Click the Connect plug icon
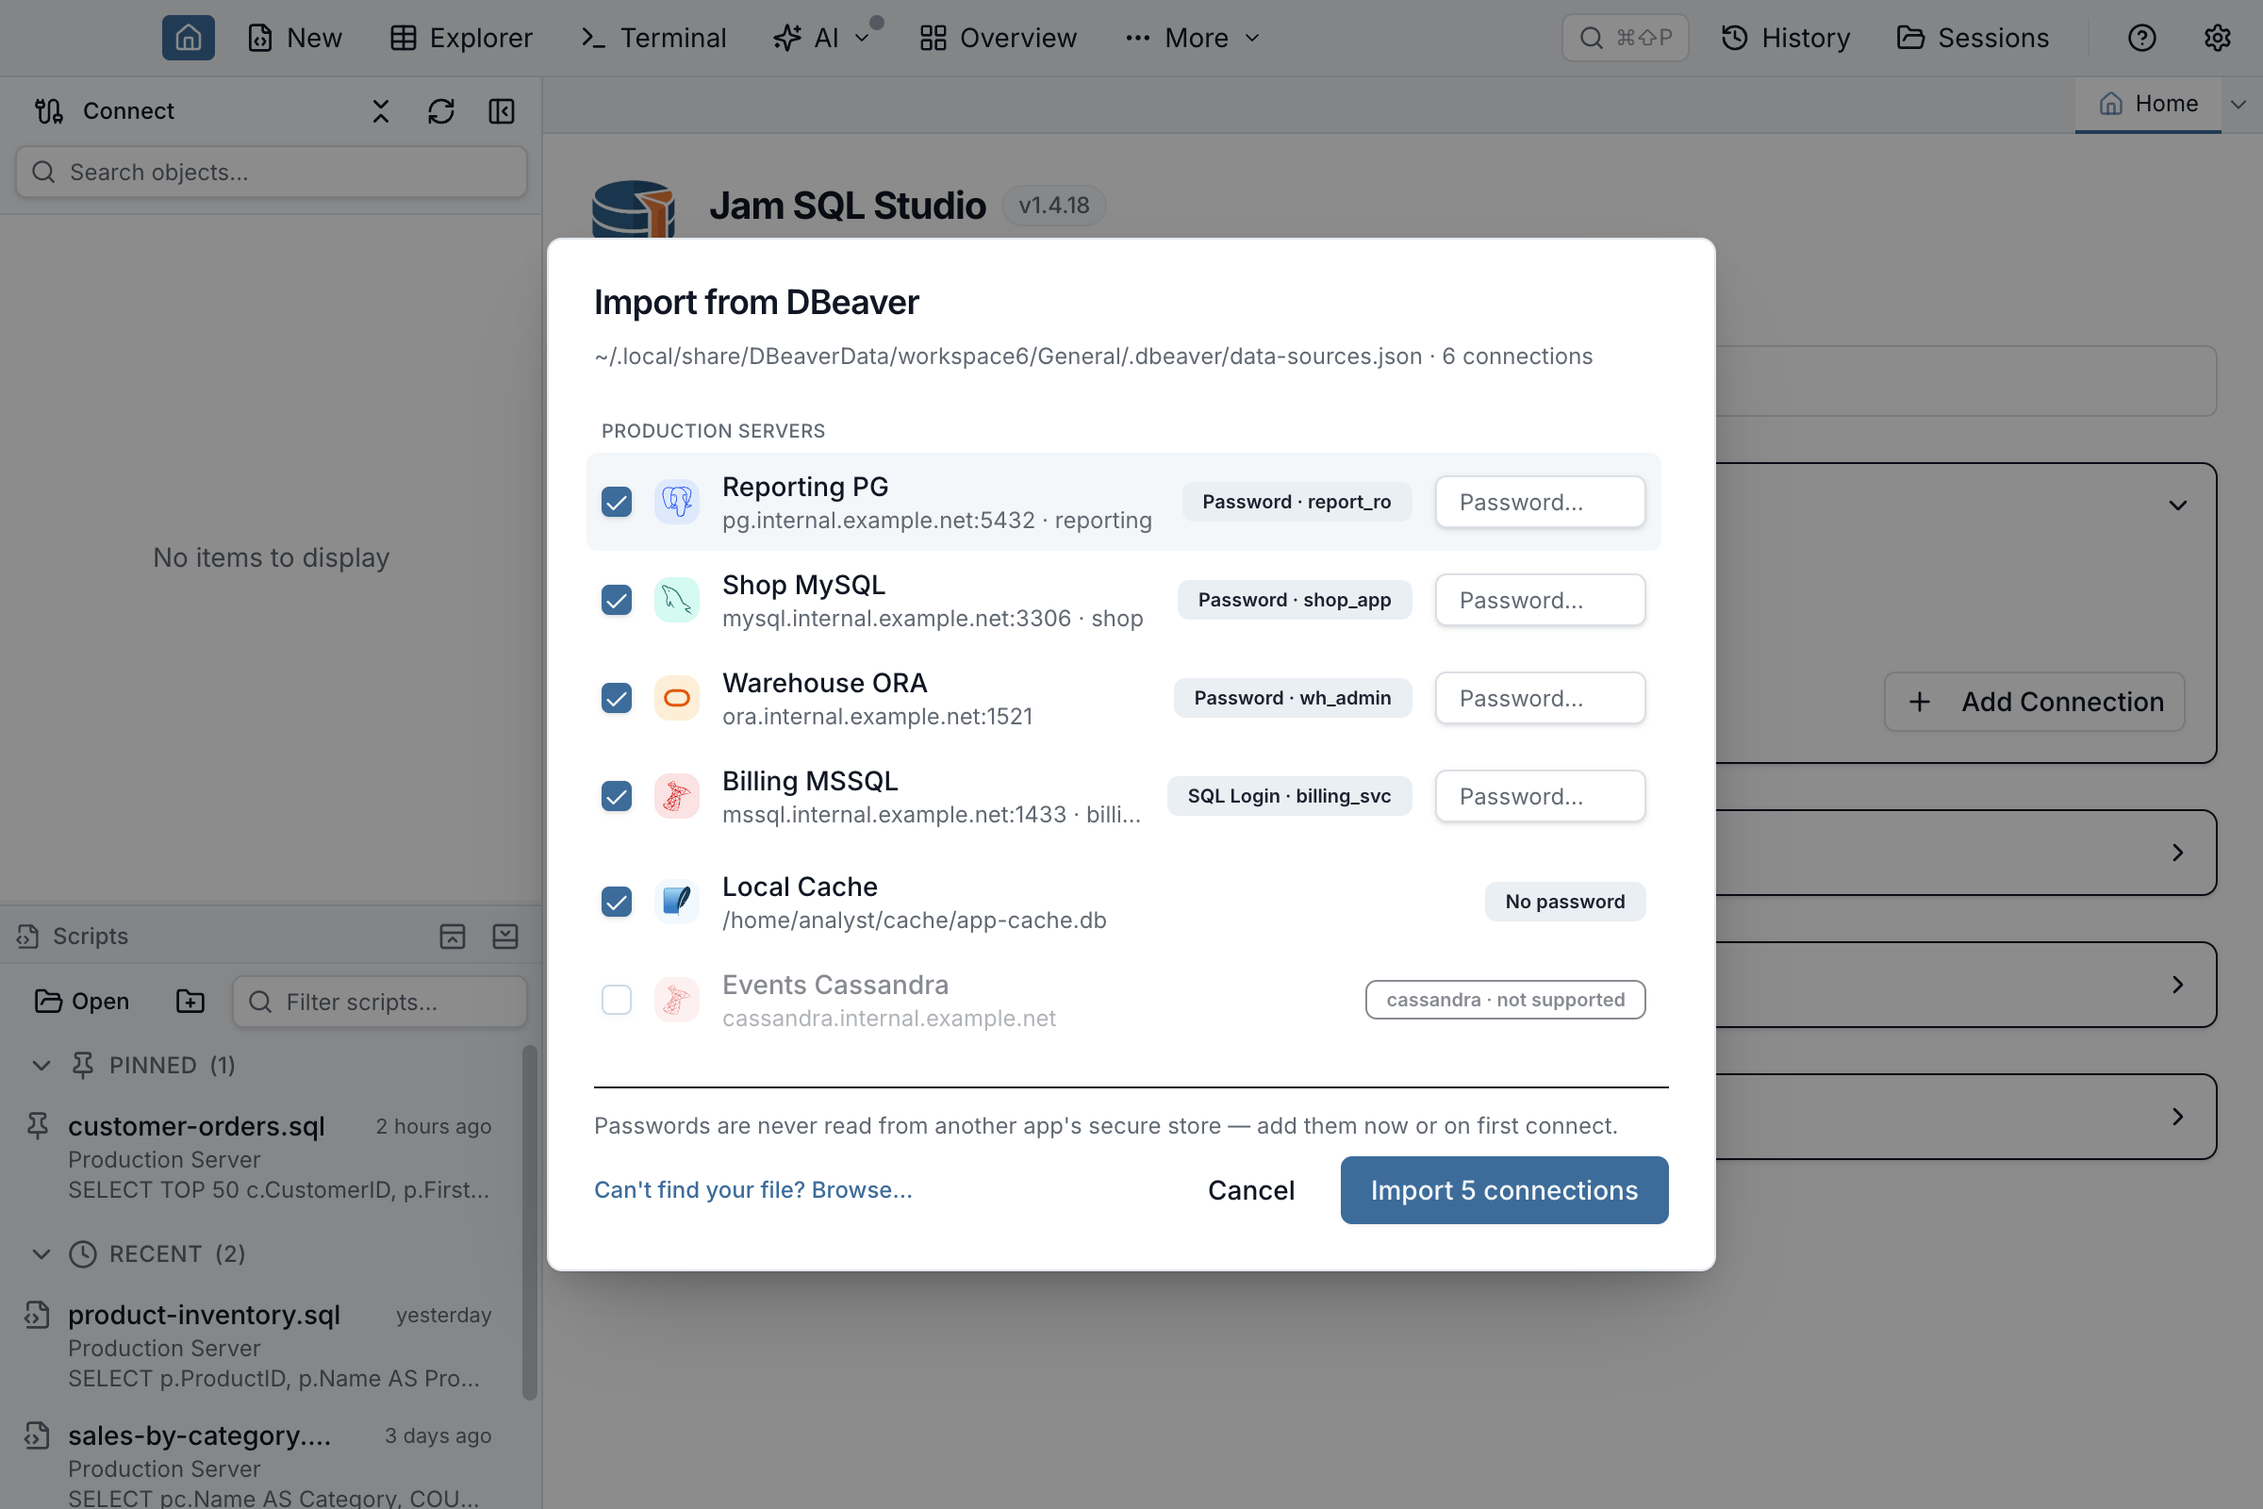2263x1509 pixels. pos(49,110)
